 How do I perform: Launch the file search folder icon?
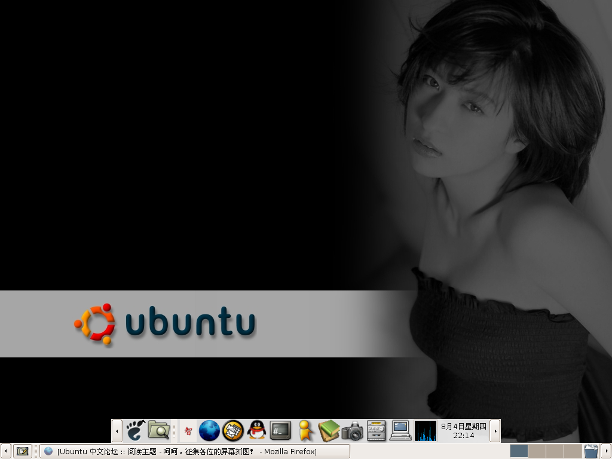click(x=159, y=430)
